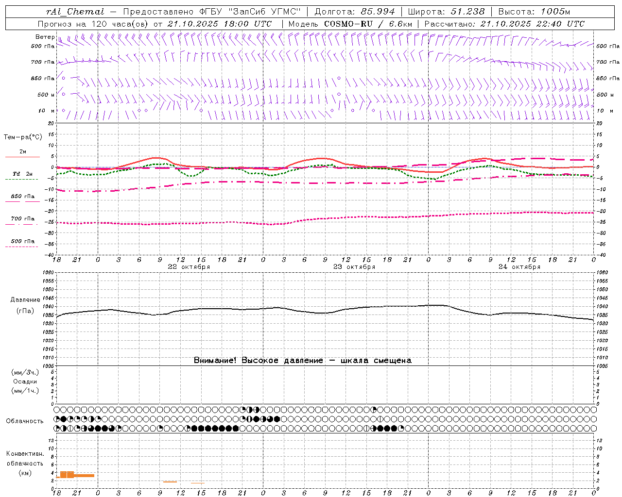Click the Тем-ра(°C) temperature panel label
The width and height of the screenshot is (622, 497).
pos(23,137)
